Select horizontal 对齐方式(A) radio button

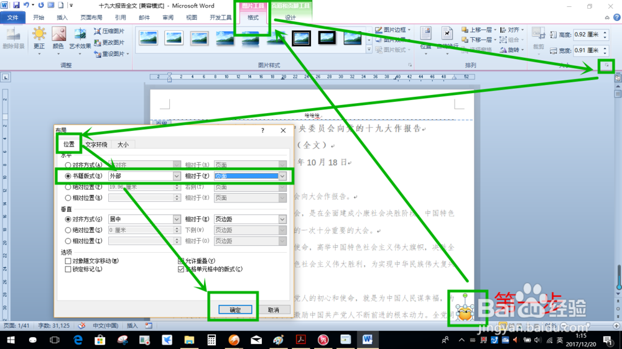tap(68, 165)
